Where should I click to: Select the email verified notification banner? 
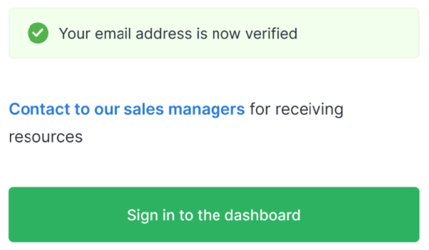[x=214, y=33]
